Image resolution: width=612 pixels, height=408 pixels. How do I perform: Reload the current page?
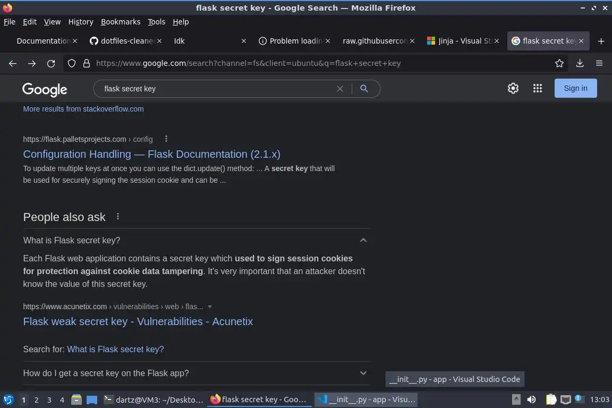coord(51,63)
